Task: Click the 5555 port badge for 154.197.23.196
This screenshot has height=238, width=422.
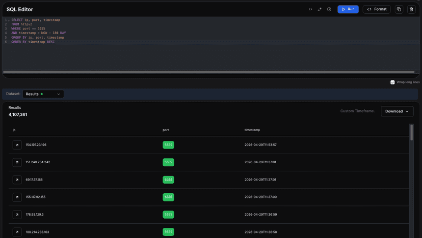Action: pos(168,145)
